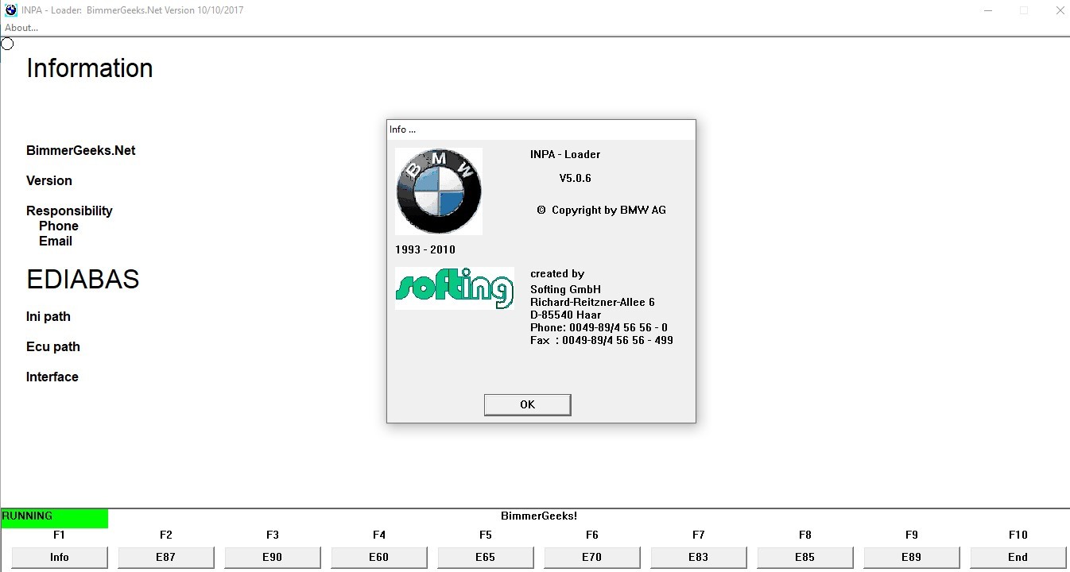Click the BMW logo in the dialog
Image resolution: width=1070 pixels, height=572 pixels.
pos(439,191)
